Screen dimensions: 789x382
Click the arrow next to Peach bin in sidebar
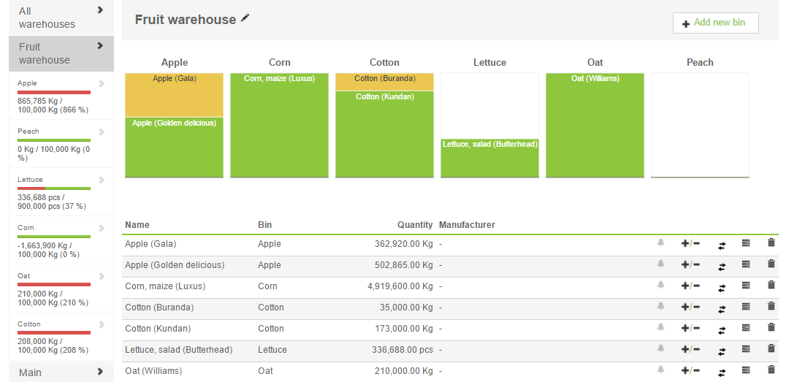[102, 131]
